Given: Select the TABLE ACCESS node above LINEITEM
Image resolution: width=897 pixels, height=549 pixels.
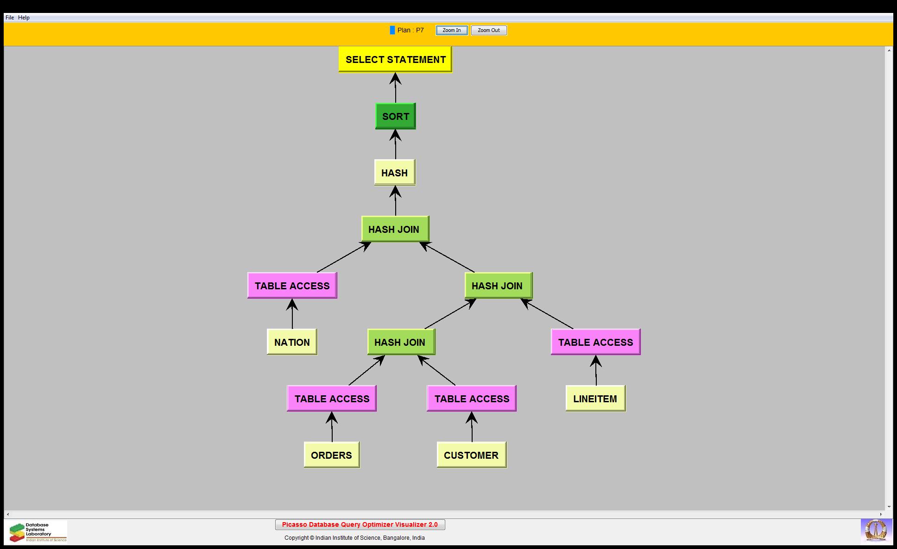Looking at the screenshot, I should (595, 342).
